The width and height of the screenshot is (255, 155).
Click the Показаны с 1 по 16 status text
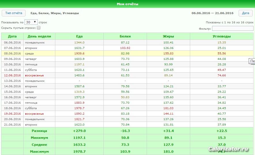click(x=229, y=22)
